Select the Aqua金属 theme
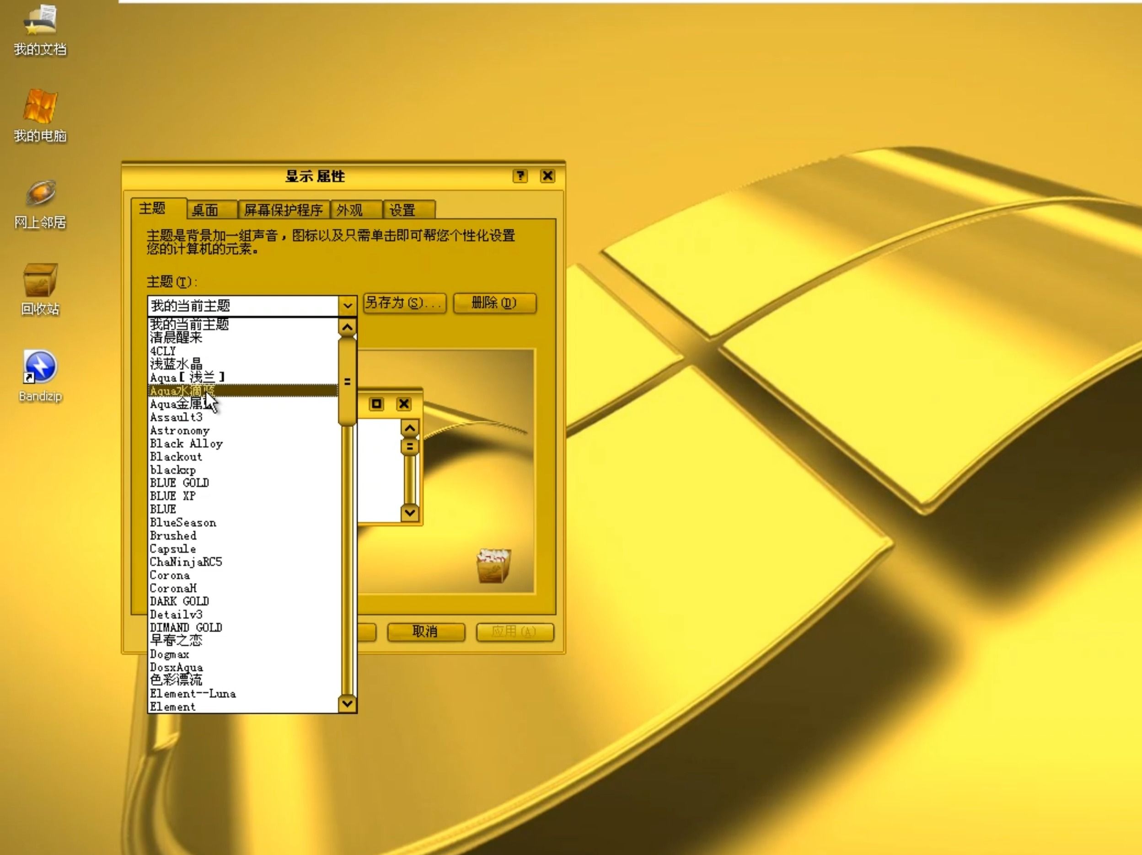Image resolution: width=1142 pixels, height=855 pixels. (243, 404)
